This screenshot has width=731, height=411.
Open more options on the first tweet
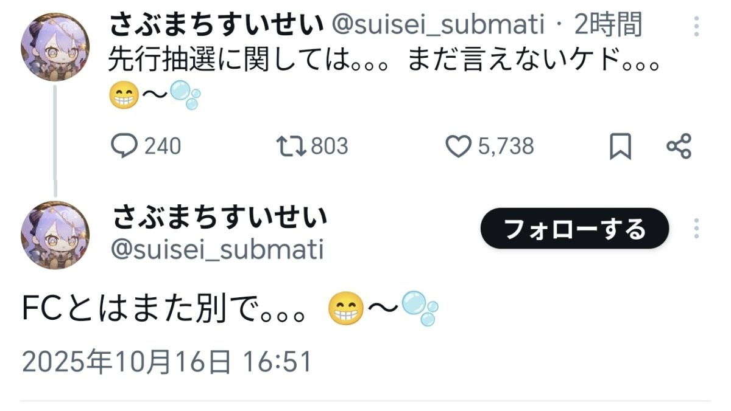tap(697, 27)
